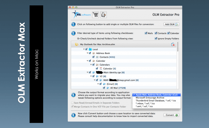The width and height of the screenshot is (209, 128).
Task: Collapse the IMAP gmail account node
Action: point(94,80)
